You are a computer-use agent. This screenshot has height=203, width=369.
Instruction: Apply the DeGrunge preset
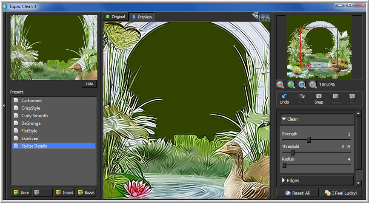54,123
